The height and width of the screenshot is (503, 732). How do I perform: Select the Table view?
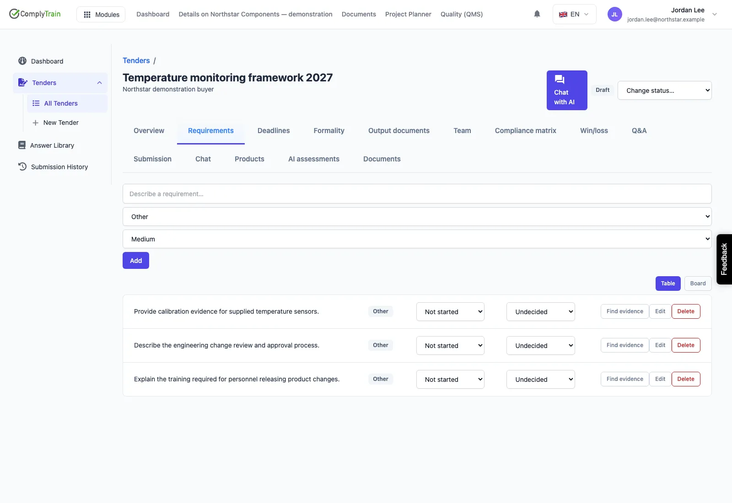(668, 283)
